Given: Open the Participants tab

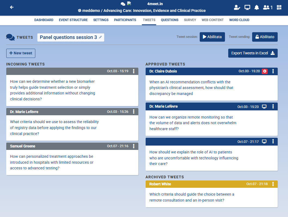Looking at the screenshot, I should pos(125,20).
